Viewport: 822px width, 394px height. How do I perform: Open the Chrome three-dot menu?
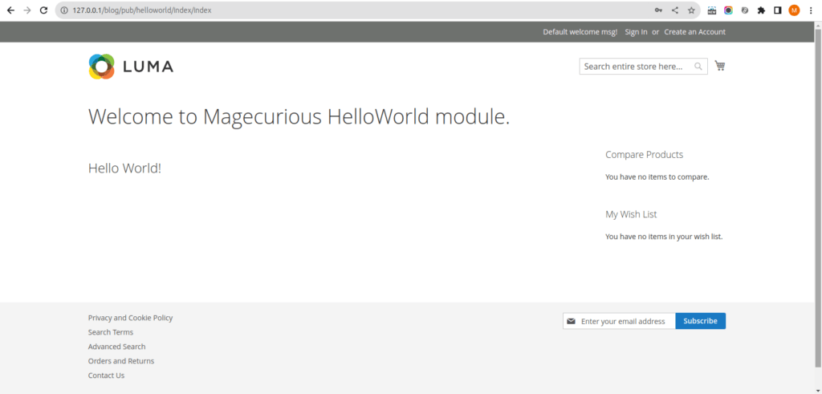pyautogui.click(x=811, y=10)
